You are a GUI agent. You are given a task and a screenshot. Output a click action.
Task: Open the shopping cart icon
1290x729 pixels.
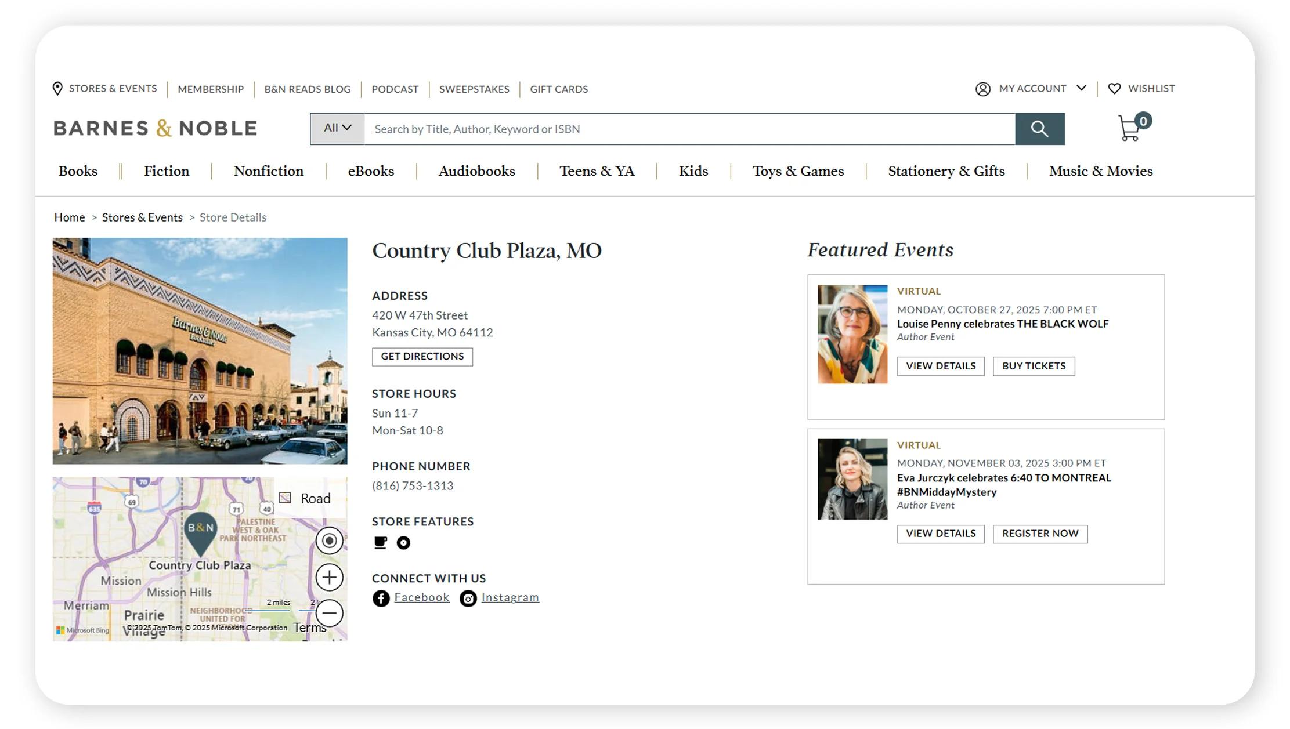click(x=1128, y=129)
